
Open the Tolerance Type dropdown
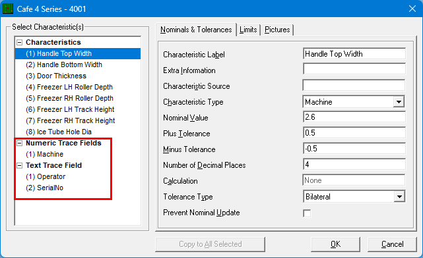tap(399, 197)
